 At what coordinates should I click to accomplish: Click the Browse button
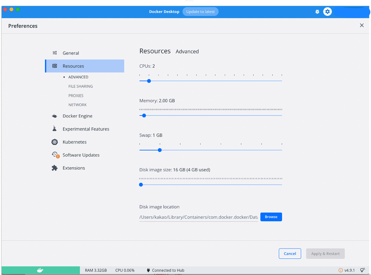coord(271,217)
